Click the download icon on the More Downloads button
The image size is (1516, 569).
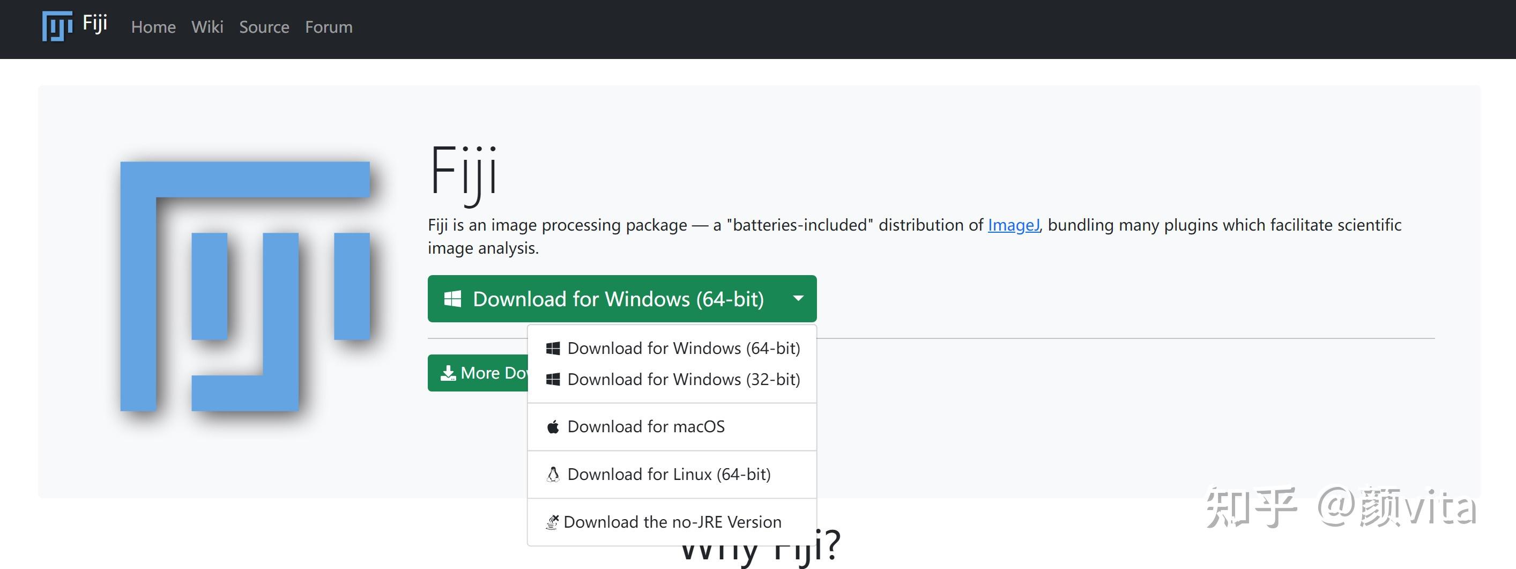click(449, 372)
